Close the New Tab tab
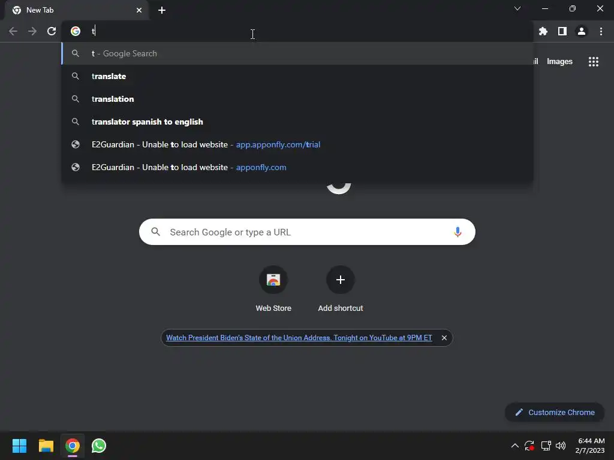Image resolution: width=614 pixels, height=460 pixels. point(139,10)
